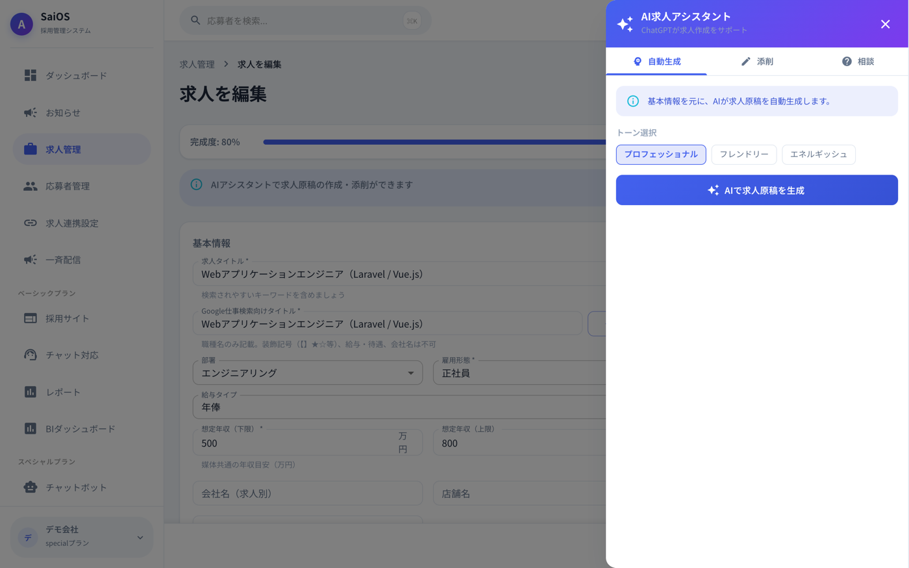This screenshot has height=568, width=909.
Task: Click the 求人を編集 breadcrumb text
Action: [260, 64]
